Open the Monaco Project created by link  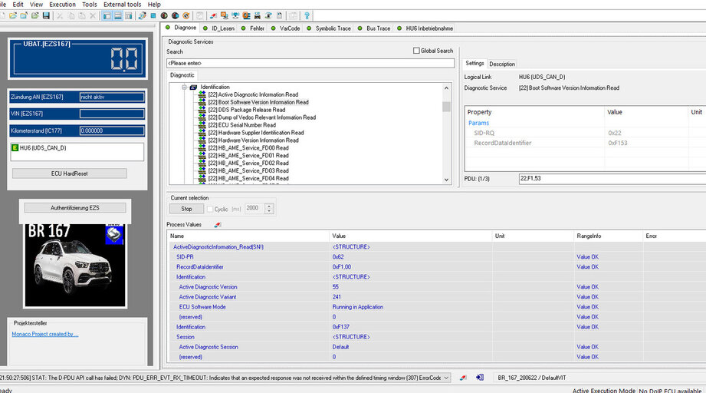pyautogui.click(x=45, y=334)
